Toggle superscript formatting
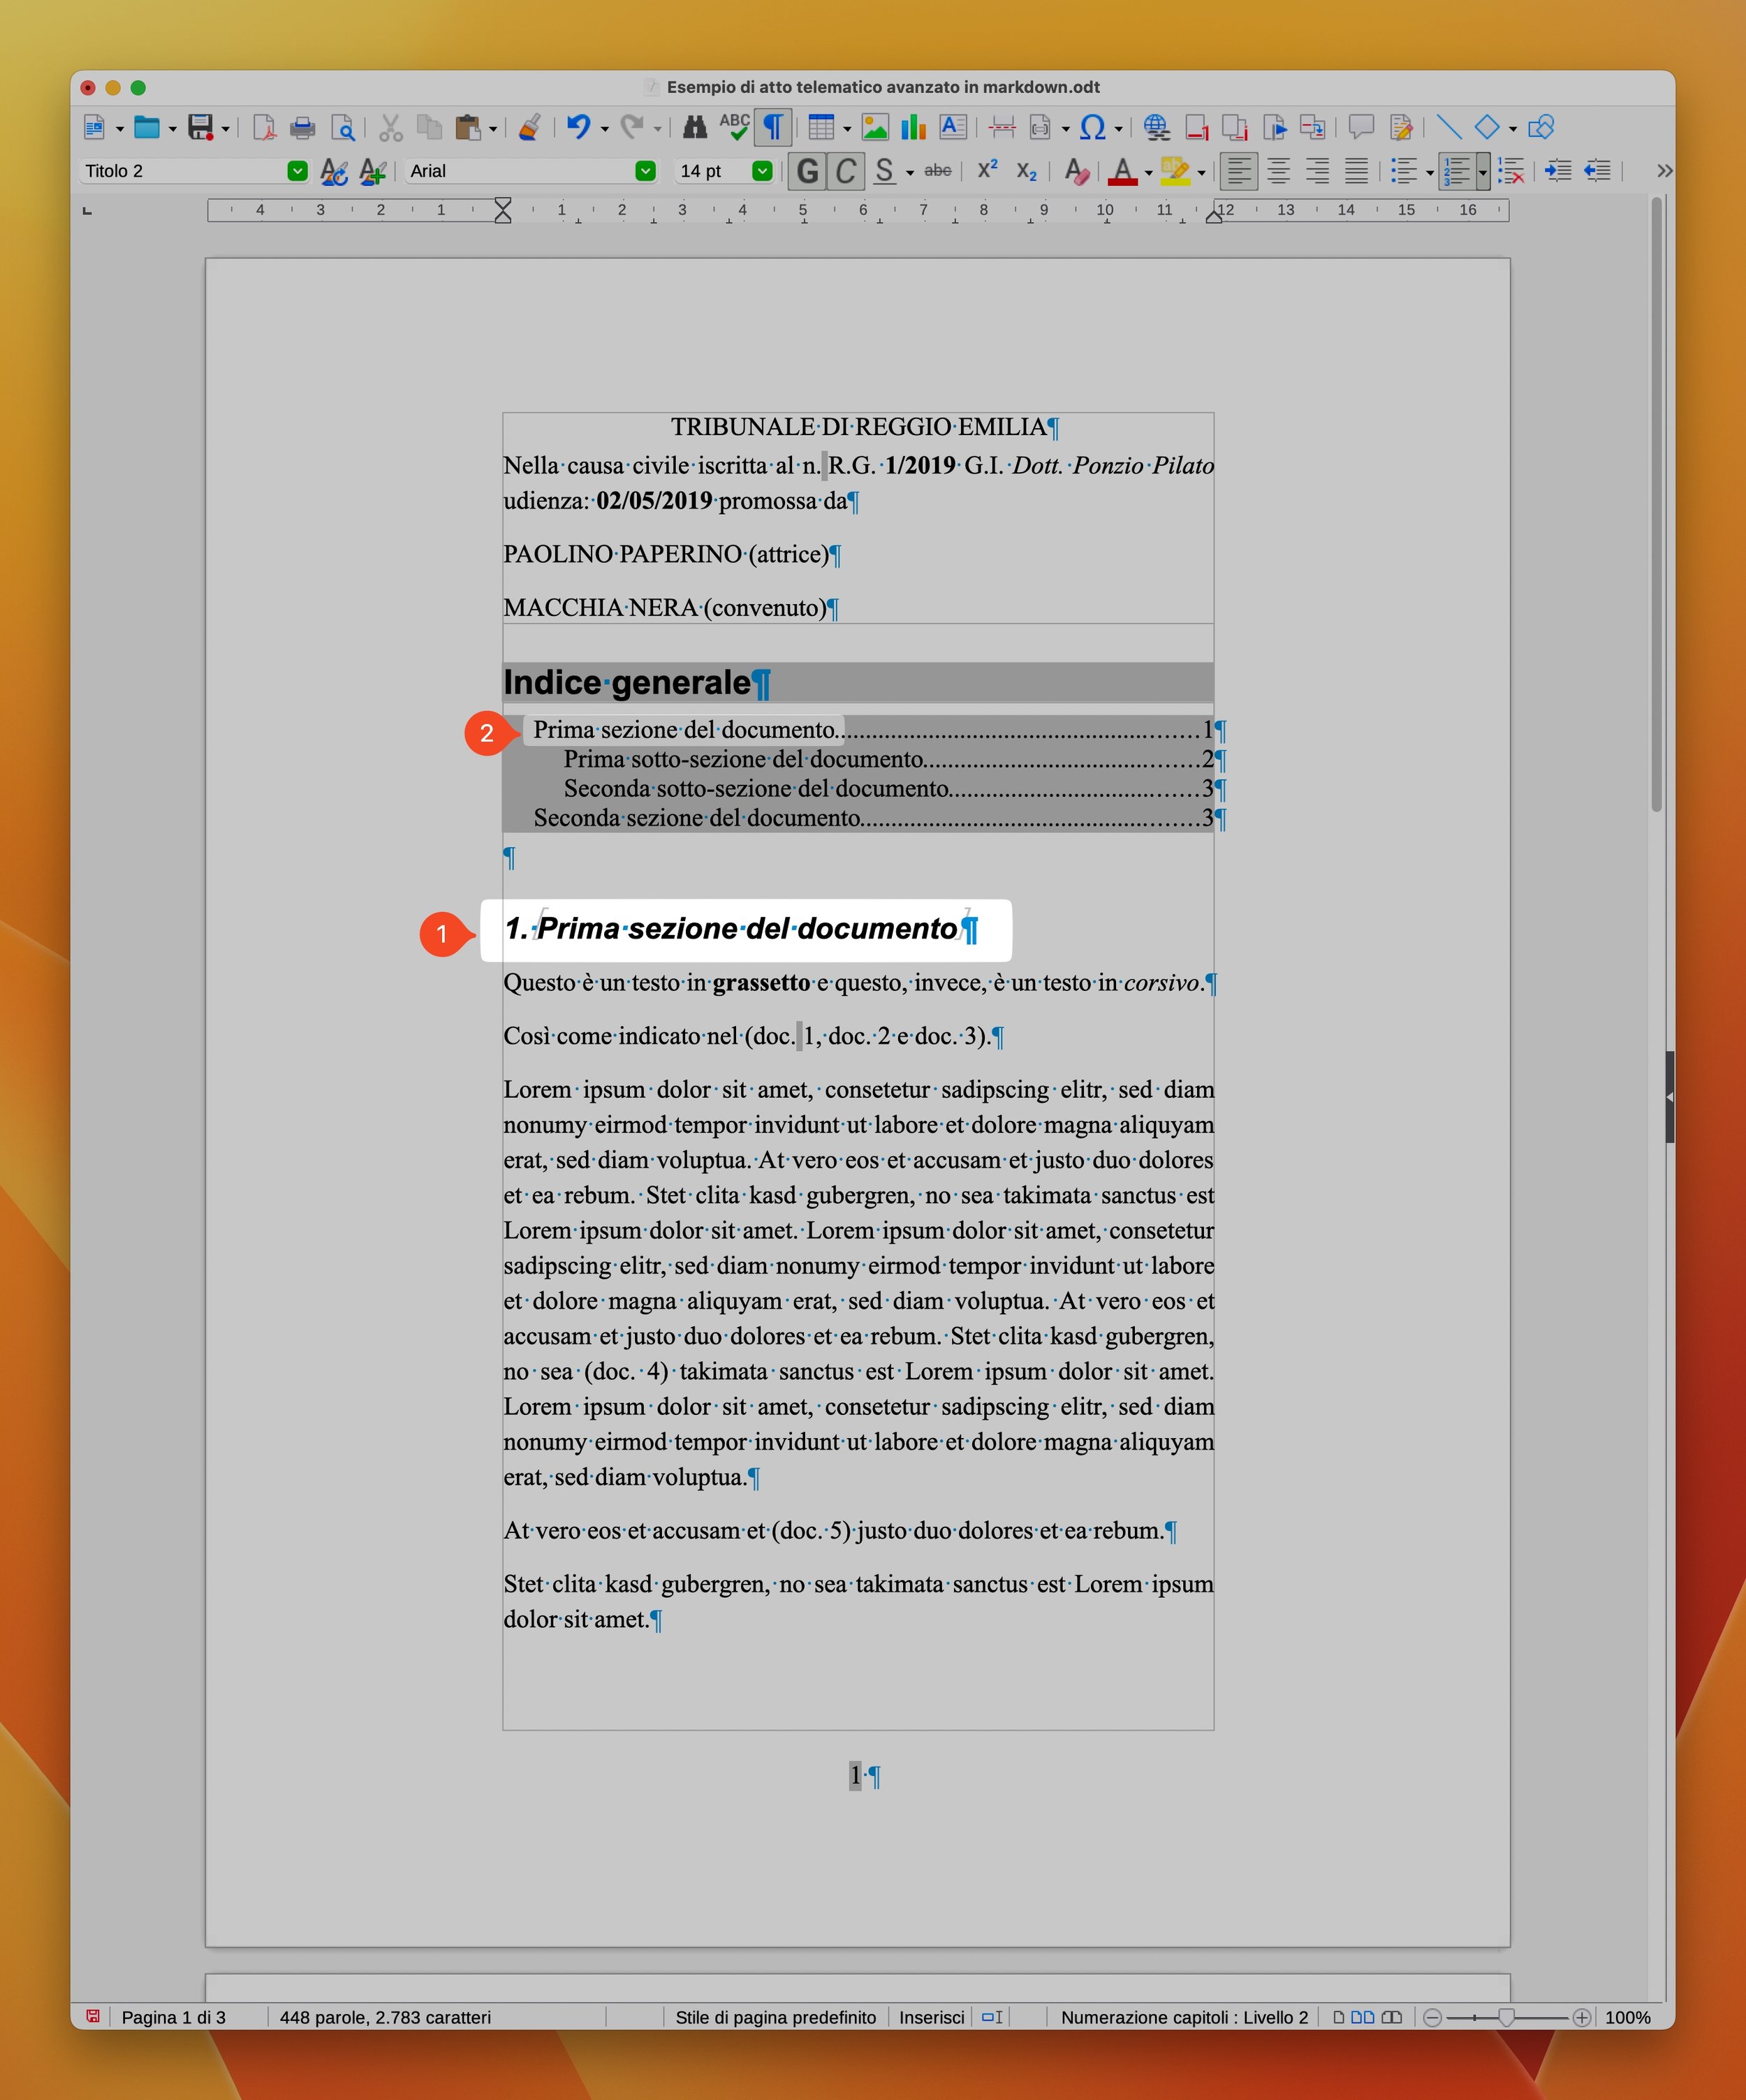This screenshot has height=2100, width=1746. point(988,170)
